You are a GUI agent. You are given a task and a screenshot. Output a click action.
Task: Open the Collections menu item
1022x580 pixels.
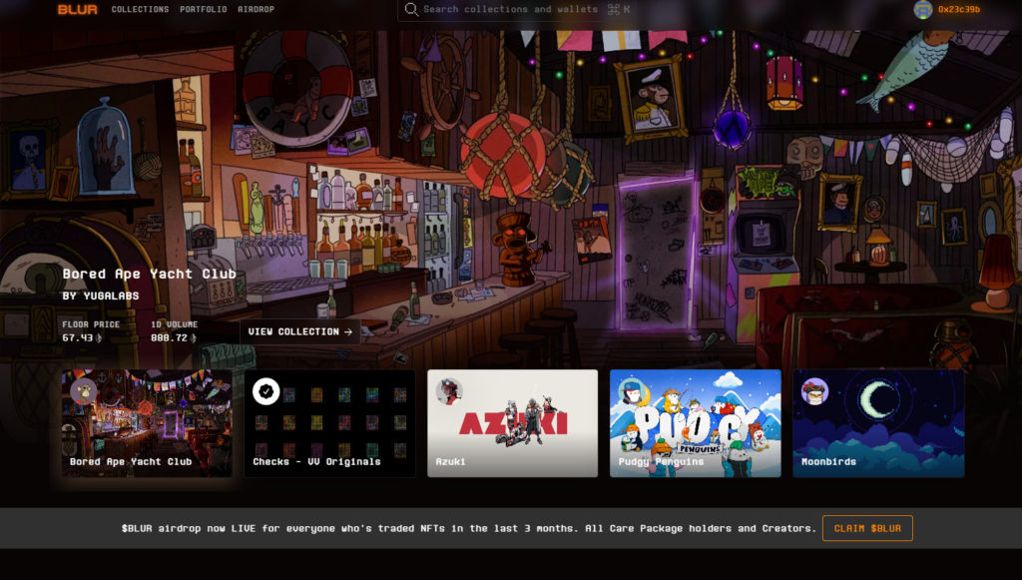[140, 9]
